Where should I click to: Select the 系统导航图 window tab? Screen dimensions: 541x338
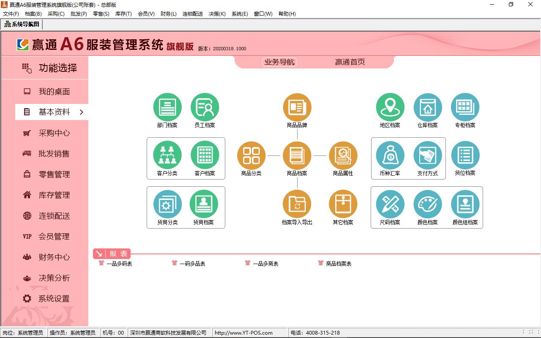pos(22,24)
